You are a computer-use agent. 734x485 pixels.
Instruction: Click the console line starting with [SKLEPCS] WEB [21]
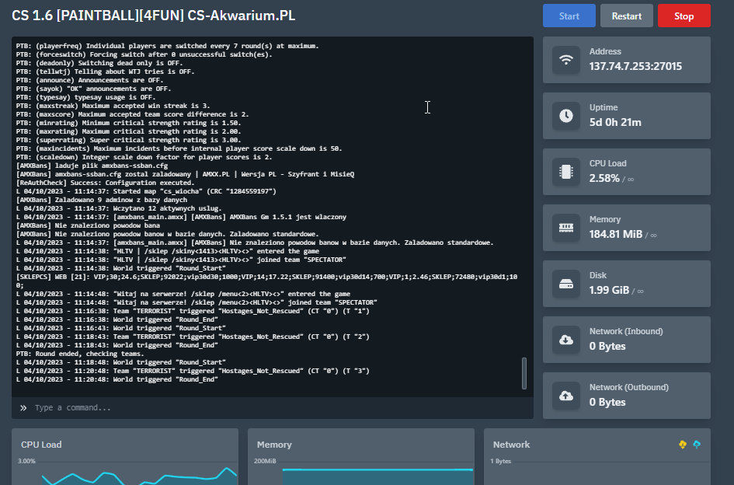point(266,281)
